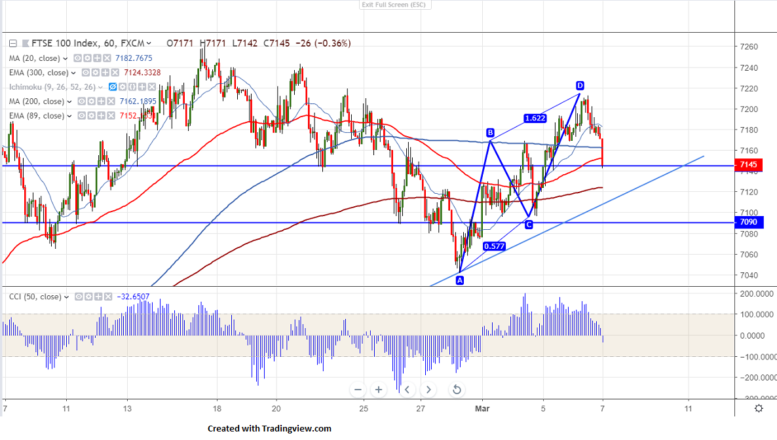Remove the Ichimoku indicator
777x440 pixels.
152,87
